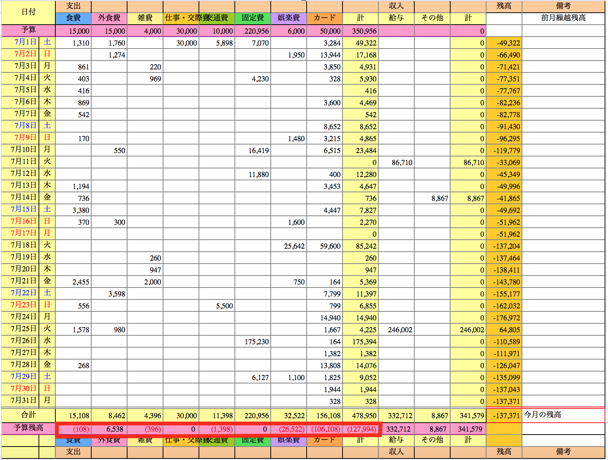
Task: Click the 7月17日 date cell
Action: click(x=20, y=234)
